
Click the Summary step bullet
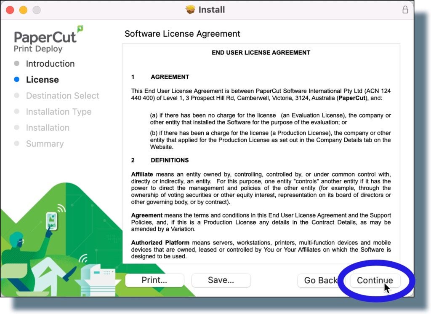(x=16, y=144)
